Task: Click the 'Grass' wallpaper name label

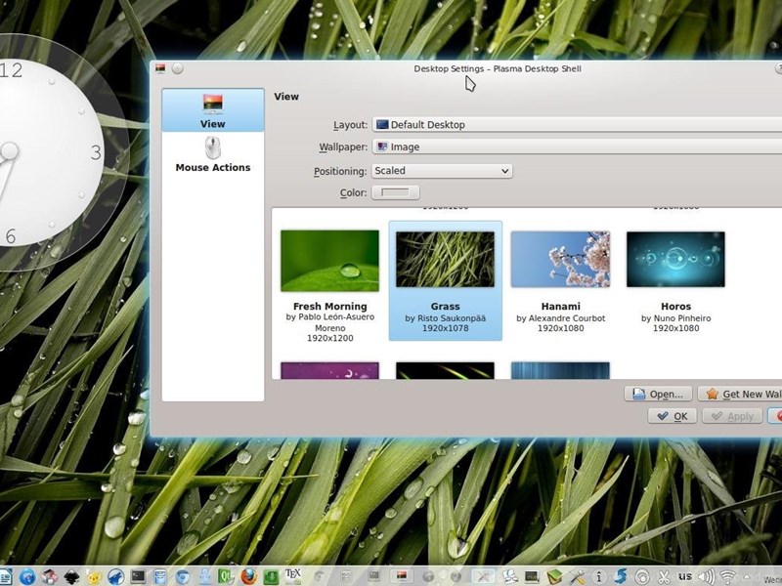Action: point(446,307)
